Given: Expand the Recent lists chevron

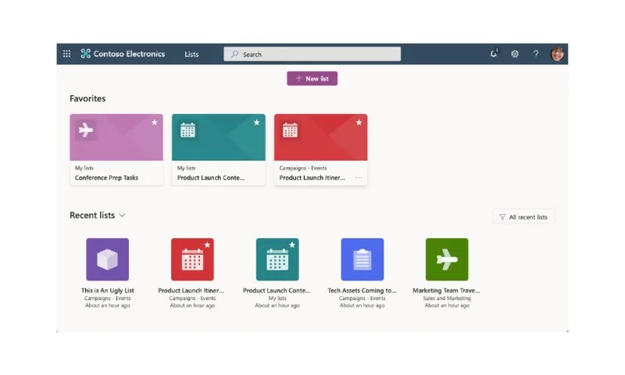Looking at the screenshot, I should (x=123, y=215).
